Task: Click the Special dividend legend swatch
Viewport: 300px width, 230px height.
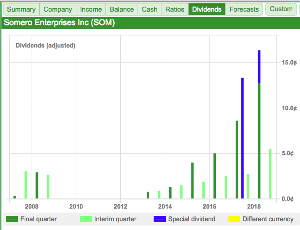Action: click(159, 219)
